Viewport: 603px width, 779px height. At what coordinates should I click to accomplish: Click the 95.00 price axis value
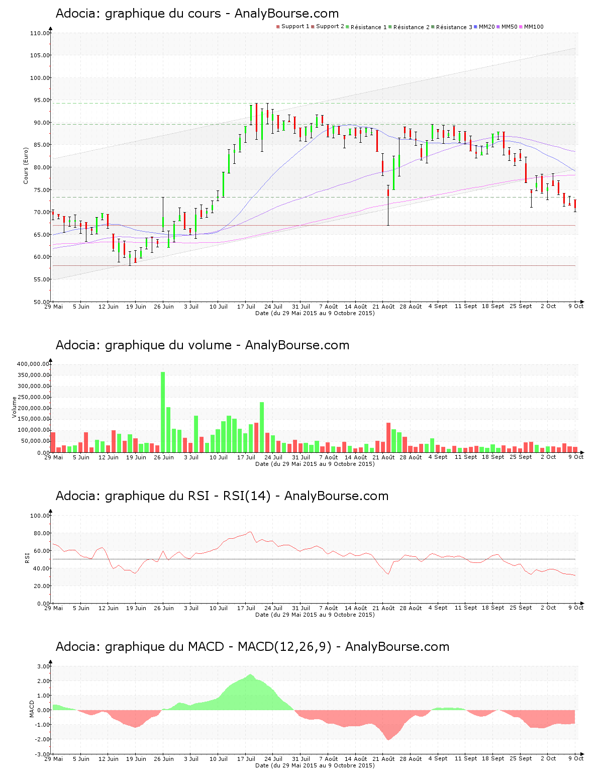coord(41,100)
